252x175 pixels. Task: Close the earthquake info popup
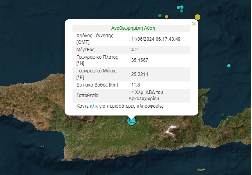[x=194, y=24]
